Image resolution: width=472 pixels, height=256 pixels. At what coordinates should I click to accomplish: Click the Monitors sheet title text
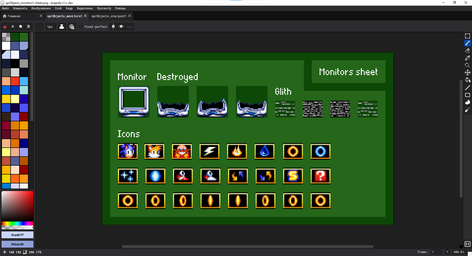pos(348,72)
